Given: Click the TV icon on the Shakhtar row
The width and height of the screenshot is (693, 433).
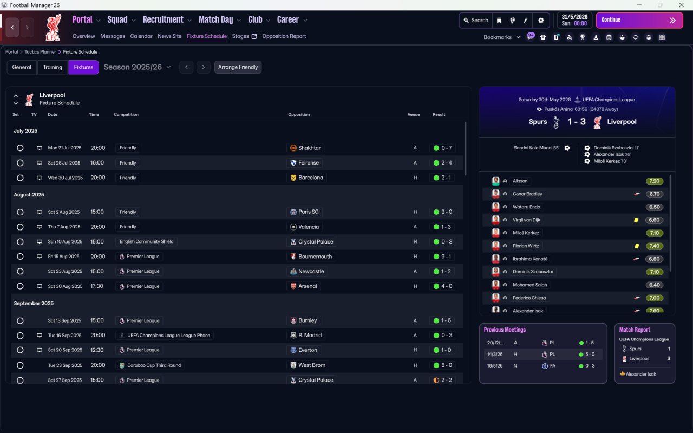Looking at the screenshot, I should click(40, 148).
